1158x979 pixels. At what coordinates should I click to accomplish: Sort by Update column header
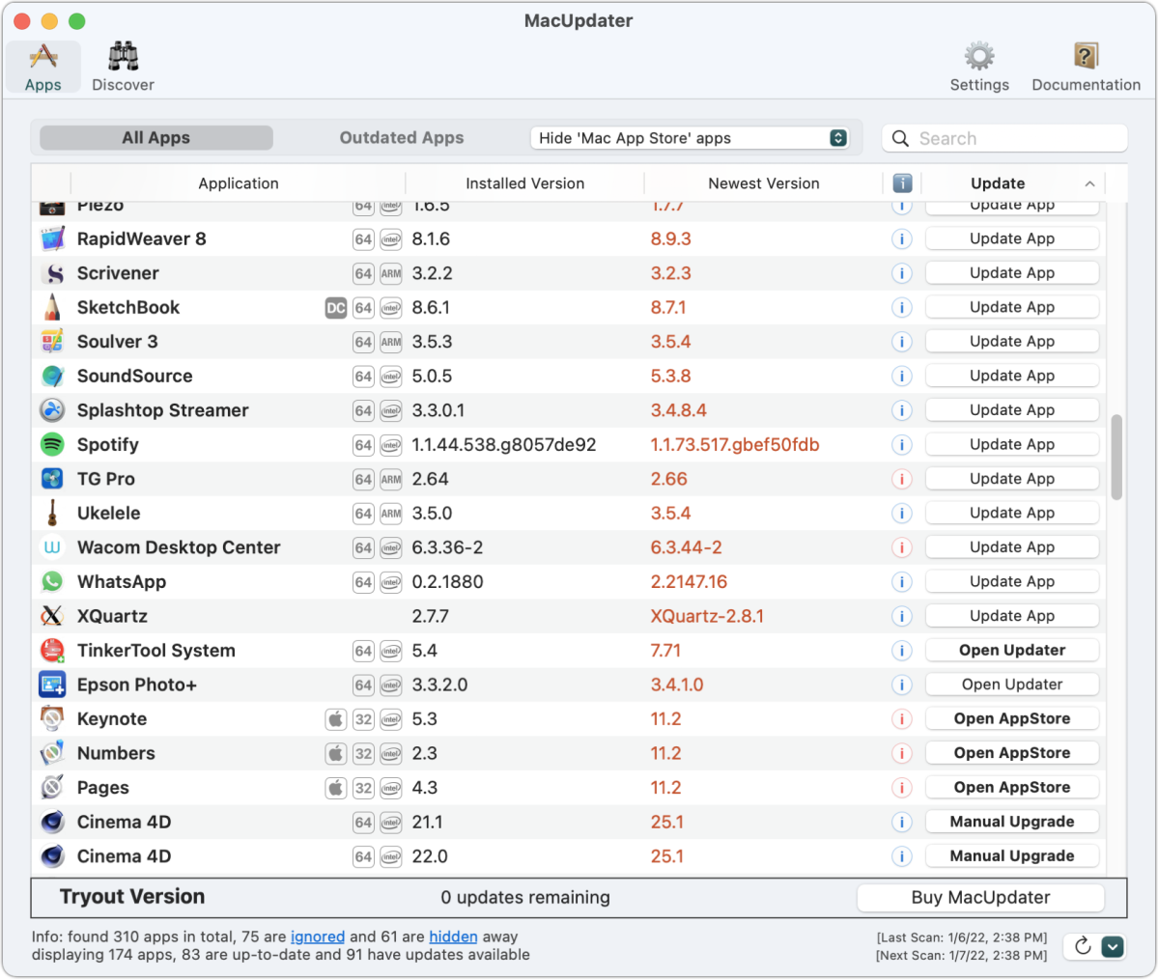tap(997, 183)
